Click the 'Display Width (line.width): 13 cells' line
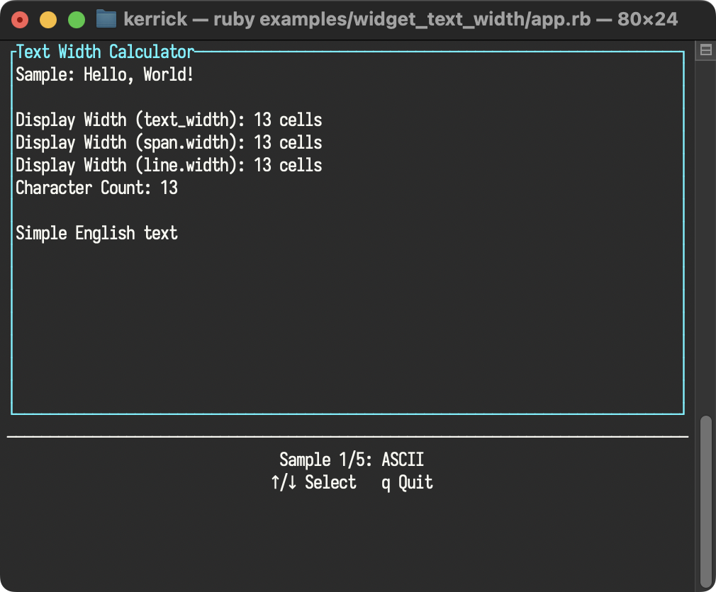Screen dimensions: 716x592 [x=169, y=165]
